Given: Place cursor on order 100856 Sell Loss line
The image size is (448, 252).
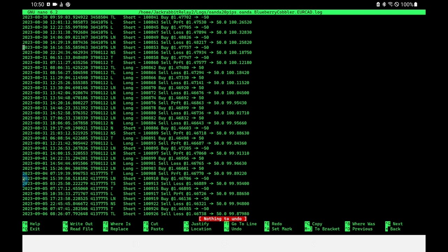Looking at the screenshot, I should click(137, 52).
